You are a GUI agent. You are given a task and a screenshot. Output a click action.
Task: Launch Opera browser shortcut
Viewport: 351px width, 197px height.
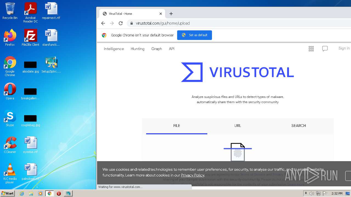click(10, 91)
